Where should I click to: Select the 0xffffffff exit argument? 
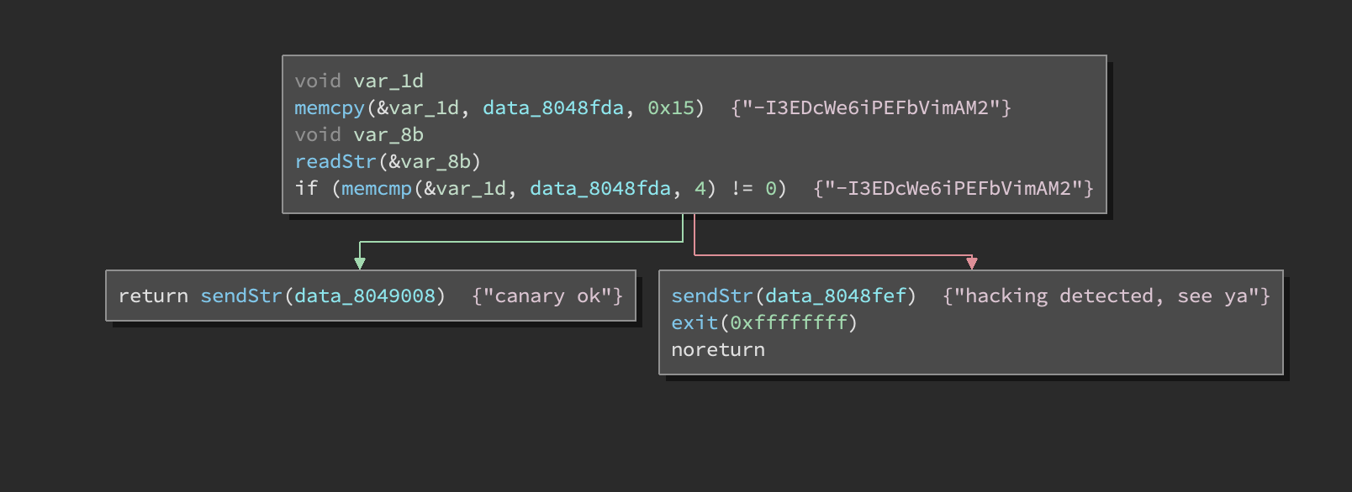pos(788,322)
